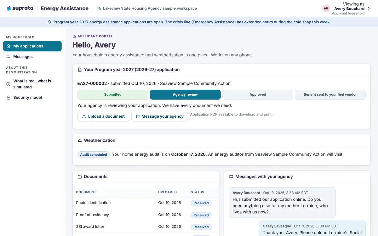Click the Photo identification document row
The image size is (378, 236).
coord(146,203)
